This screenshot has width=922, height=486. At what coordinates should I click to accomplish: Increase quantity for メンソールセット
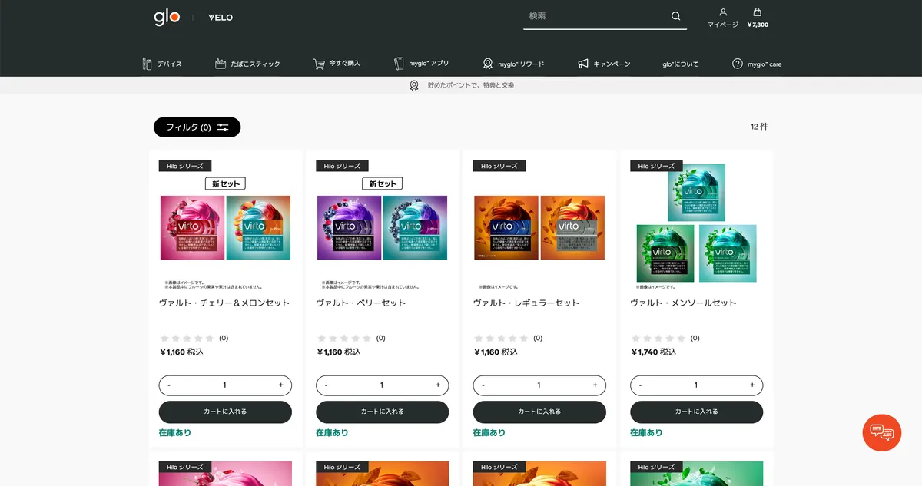click(752, 385)
